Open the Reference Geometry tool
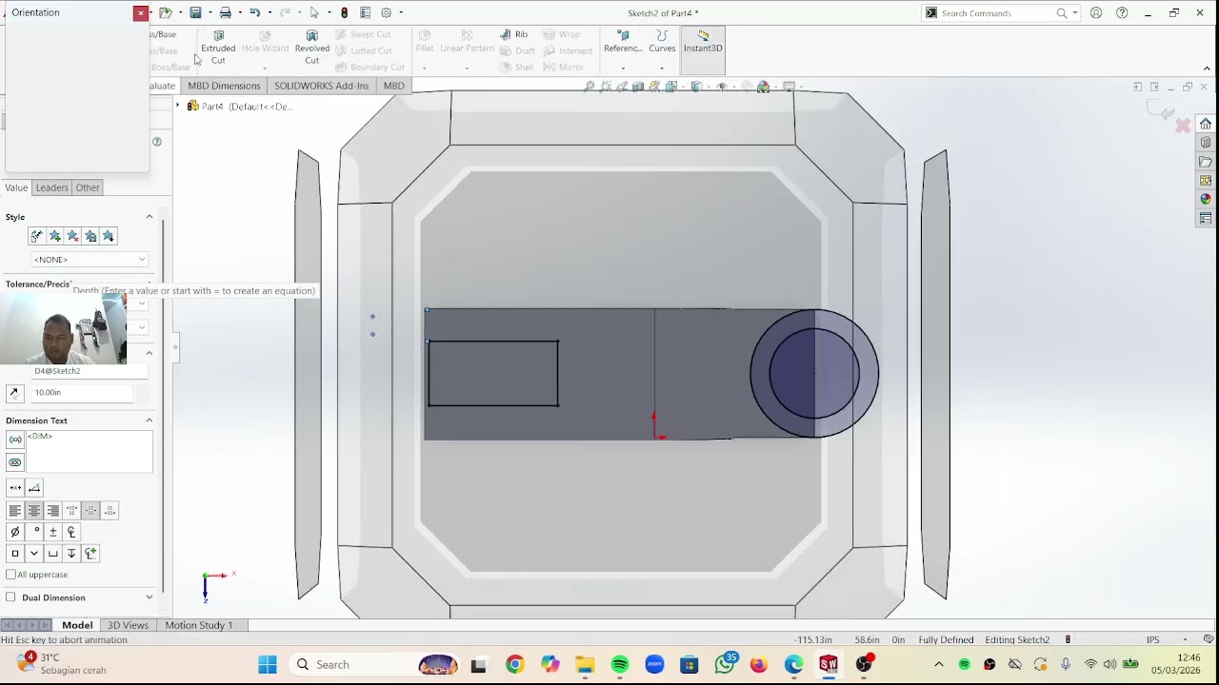This screenshot has height=685, width=1219. [623, 42]
